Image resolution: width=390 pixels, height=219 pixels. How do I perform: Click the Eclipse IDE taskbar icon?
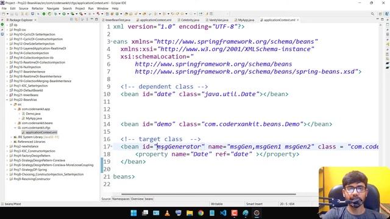click(x=257, y=213)
